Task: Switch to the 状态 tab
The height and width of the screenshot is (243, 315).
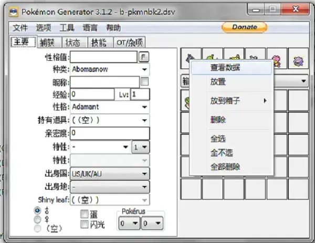Action: pos(75,42)
